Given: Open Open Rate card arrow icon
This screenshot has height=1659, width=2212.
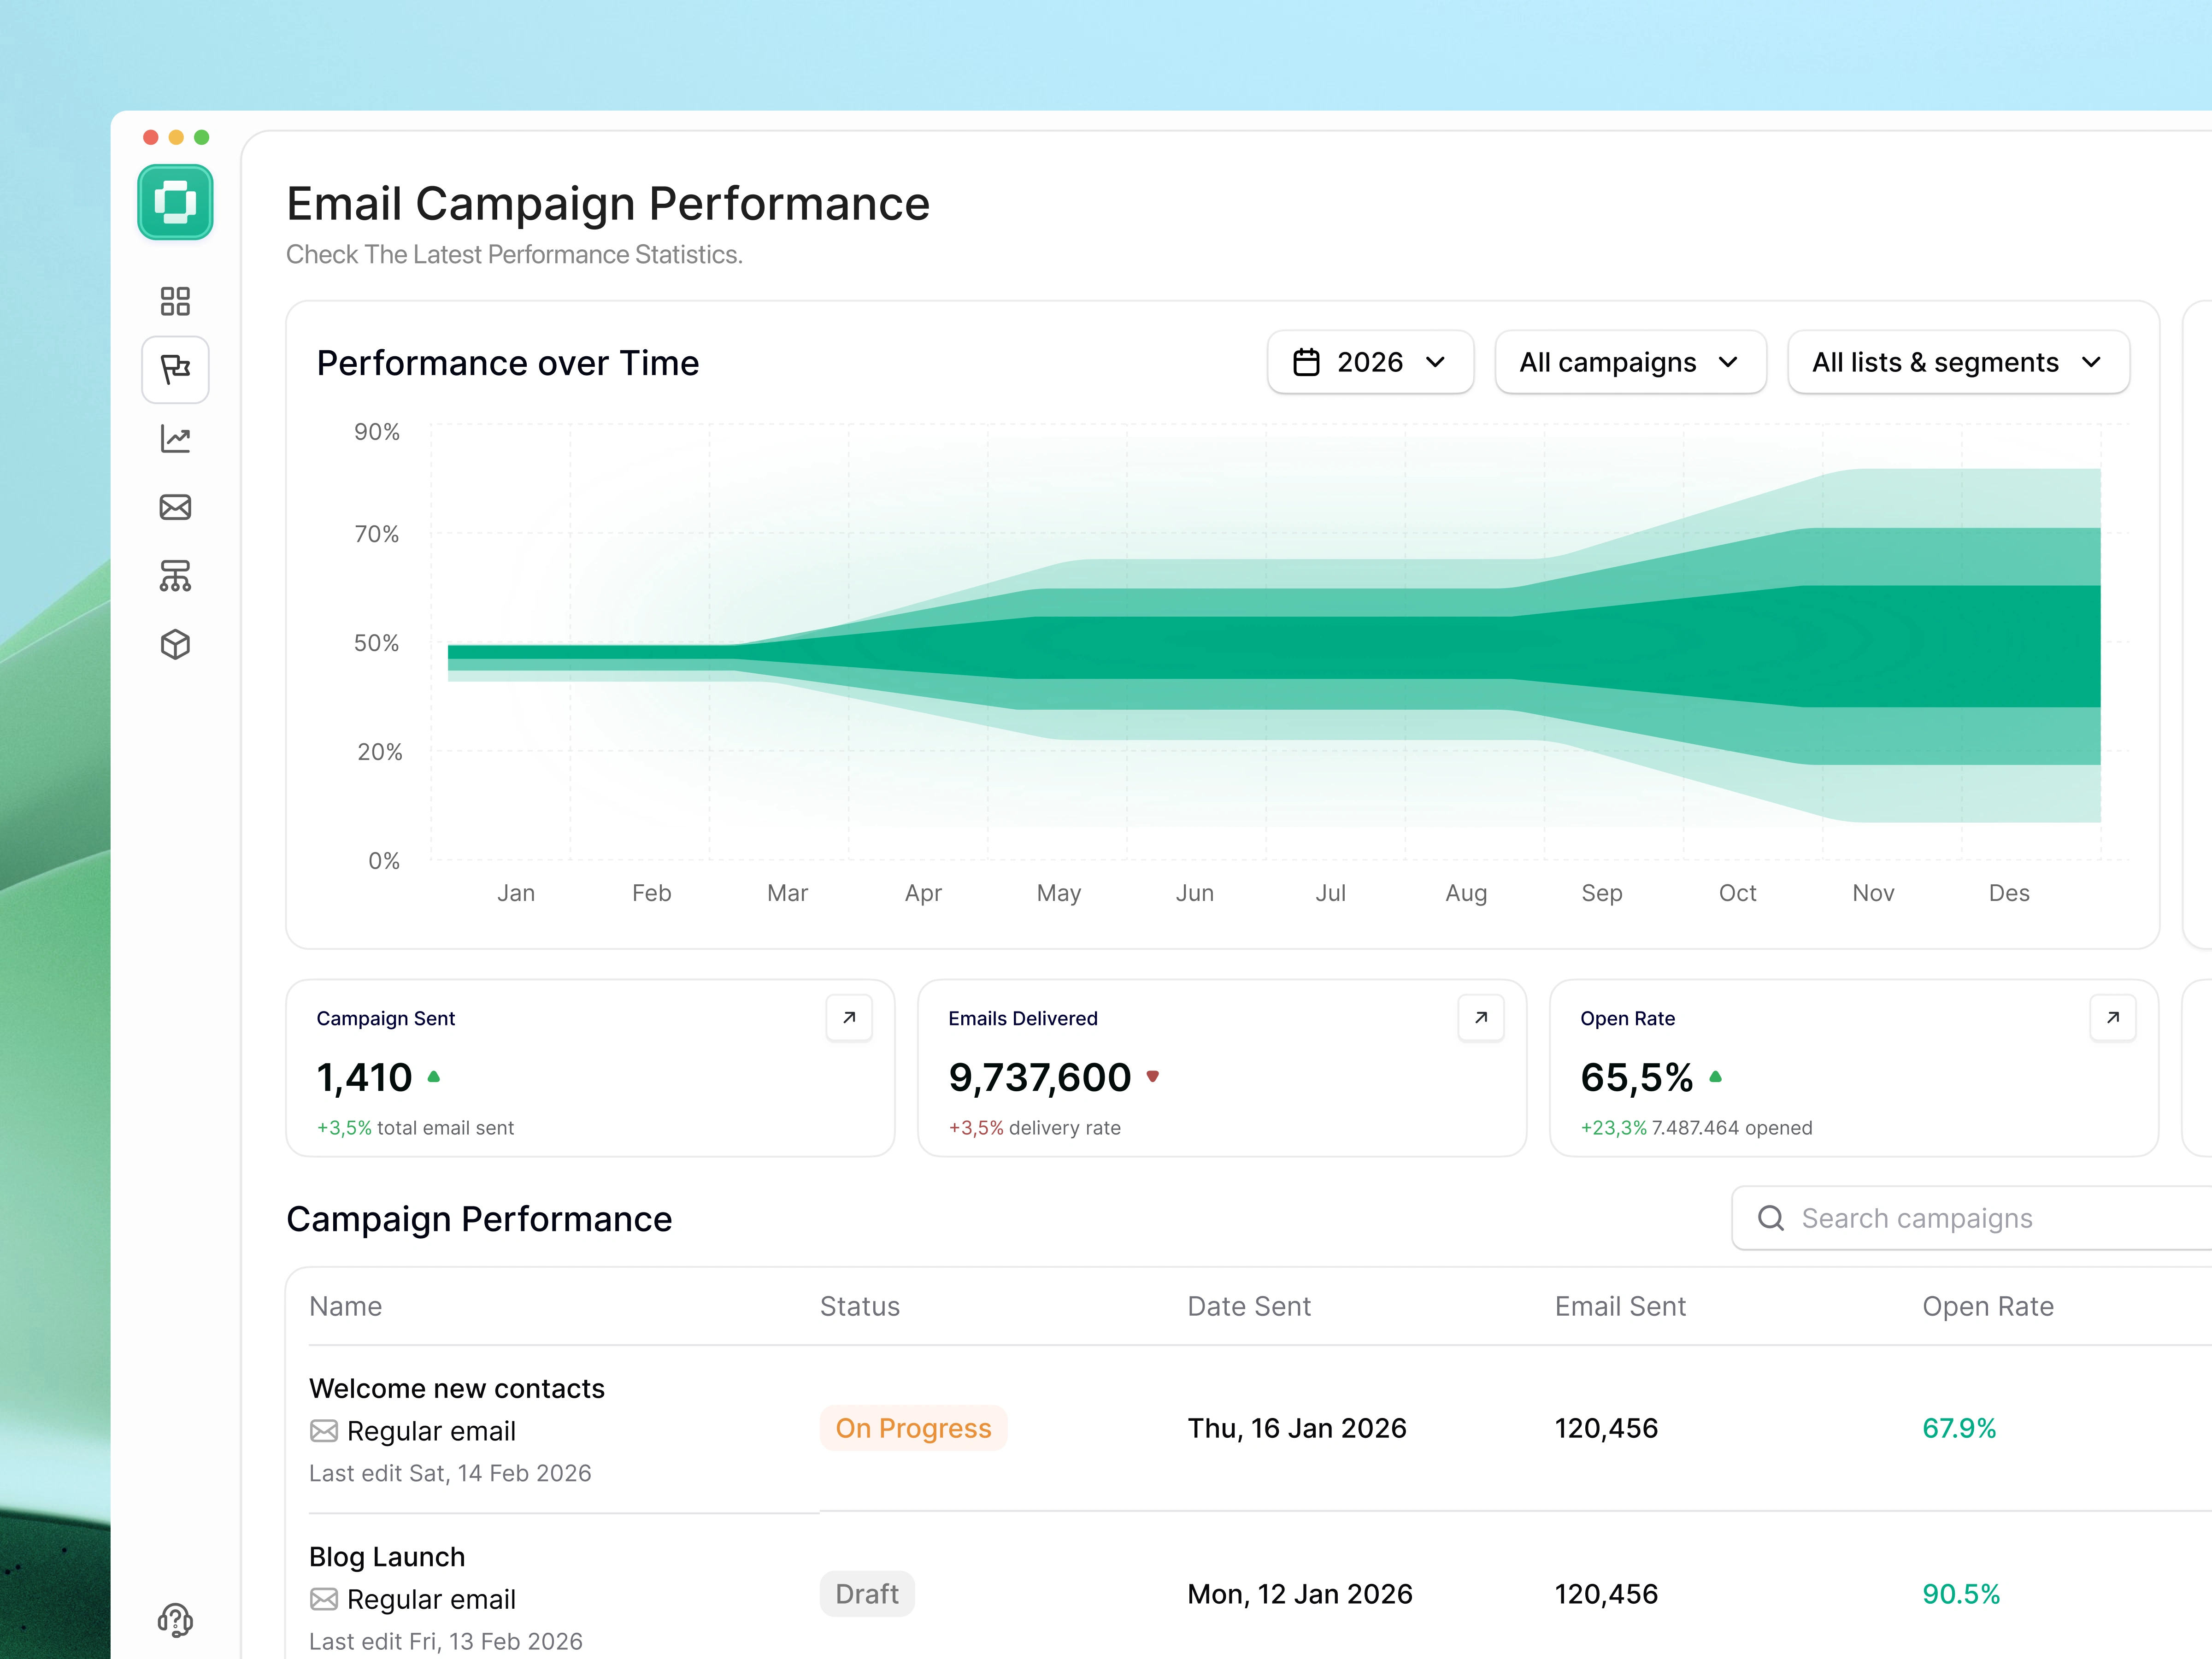Looking at the screenshot, I should [x=2112, y=1018].
